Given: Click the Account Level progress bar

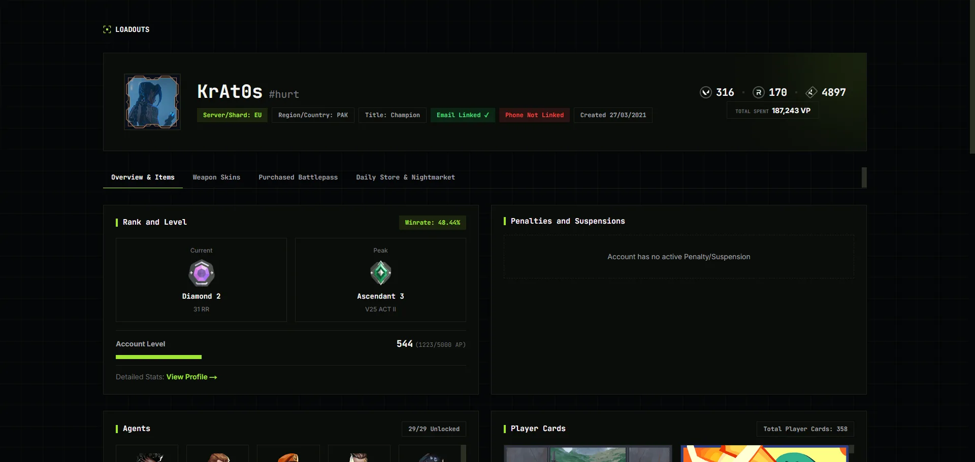Looking at the screenshot, I should 290,357.
